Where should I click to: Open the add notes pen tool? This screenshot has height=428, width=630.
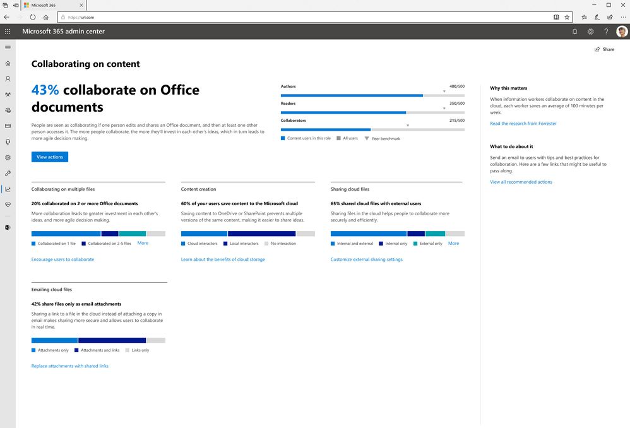click(x=597, y=17)
